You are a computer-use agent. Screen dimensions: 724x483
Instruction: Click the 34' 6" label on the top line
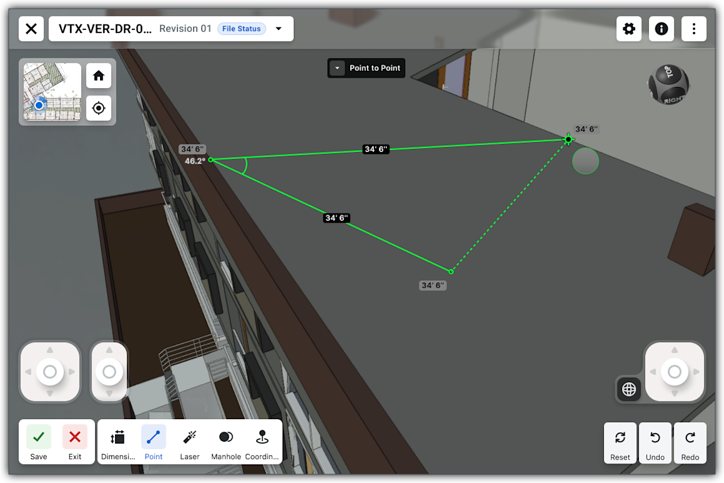[376, 149]
